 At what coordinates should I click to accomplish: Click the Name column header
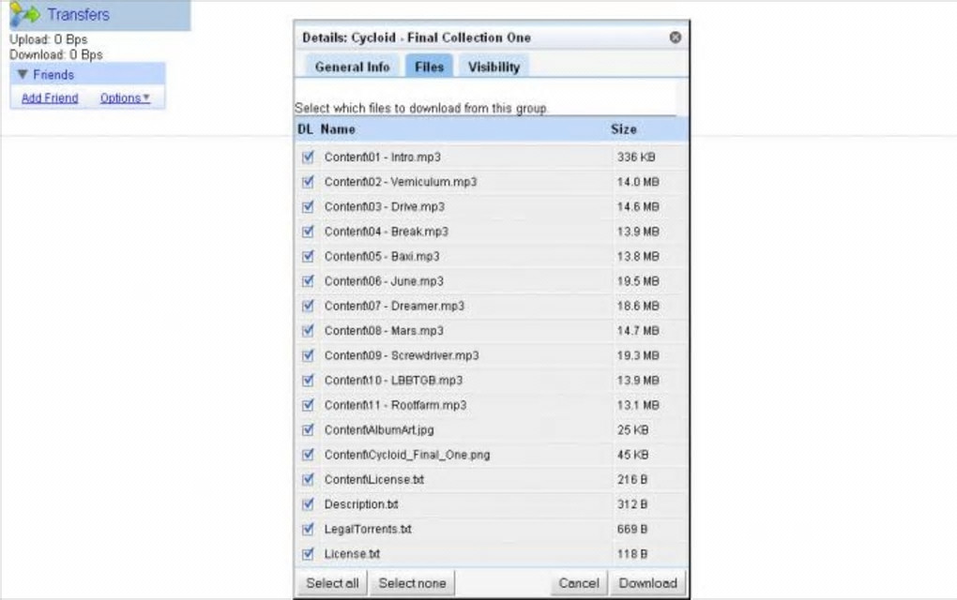[x=338, y=129]
